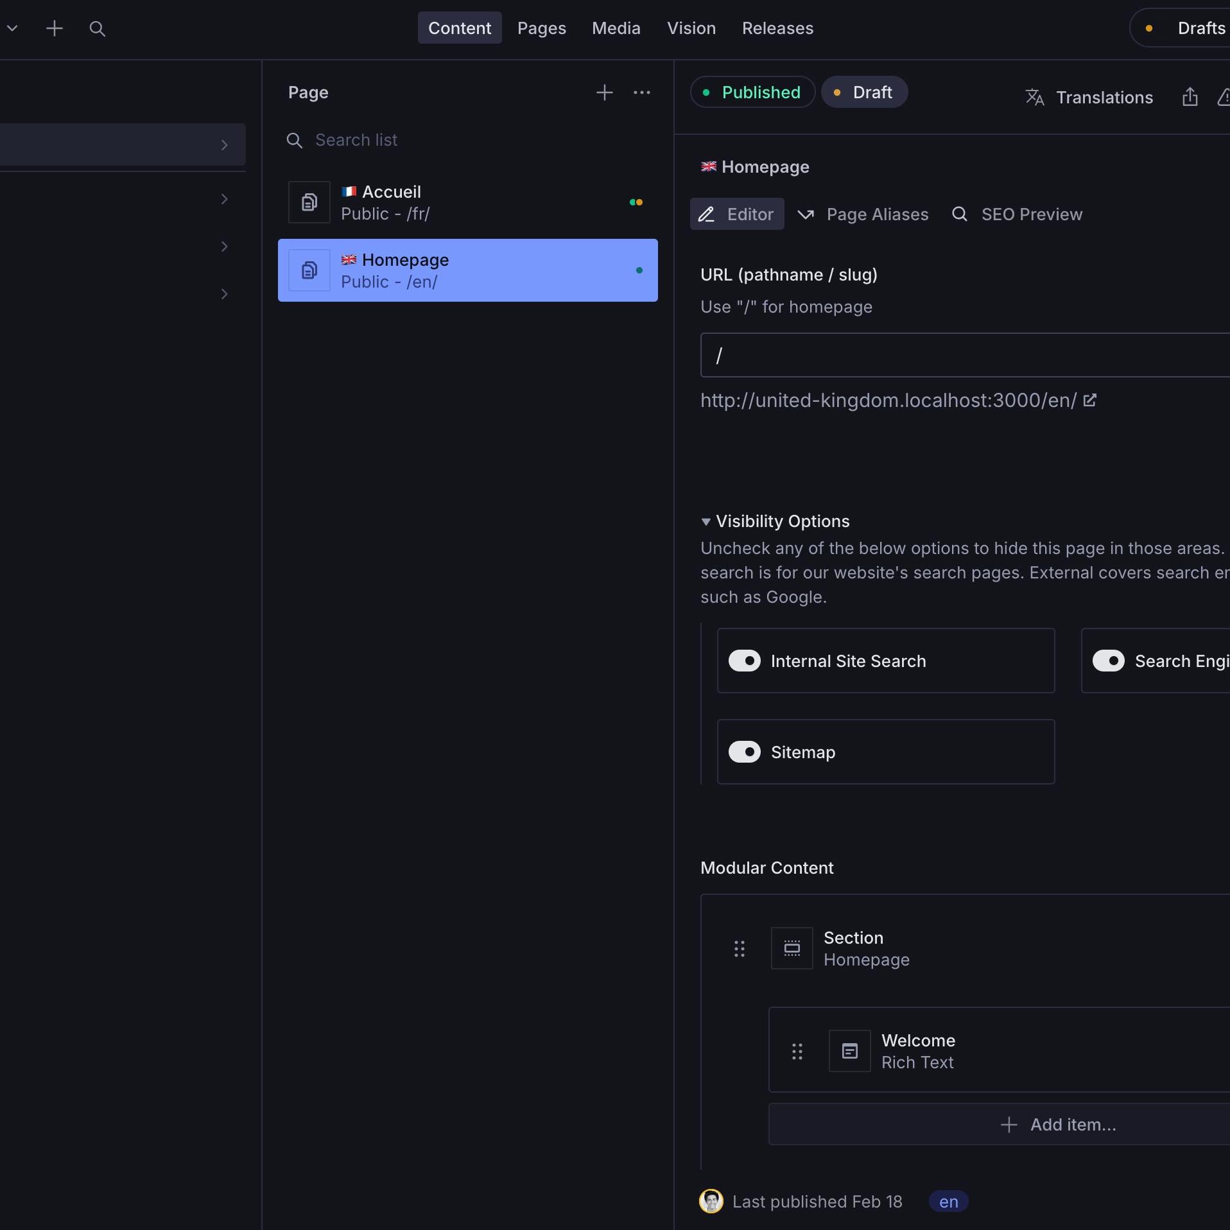Open the Releases tab
The image size is (1230, 1230).
[777, 28]
